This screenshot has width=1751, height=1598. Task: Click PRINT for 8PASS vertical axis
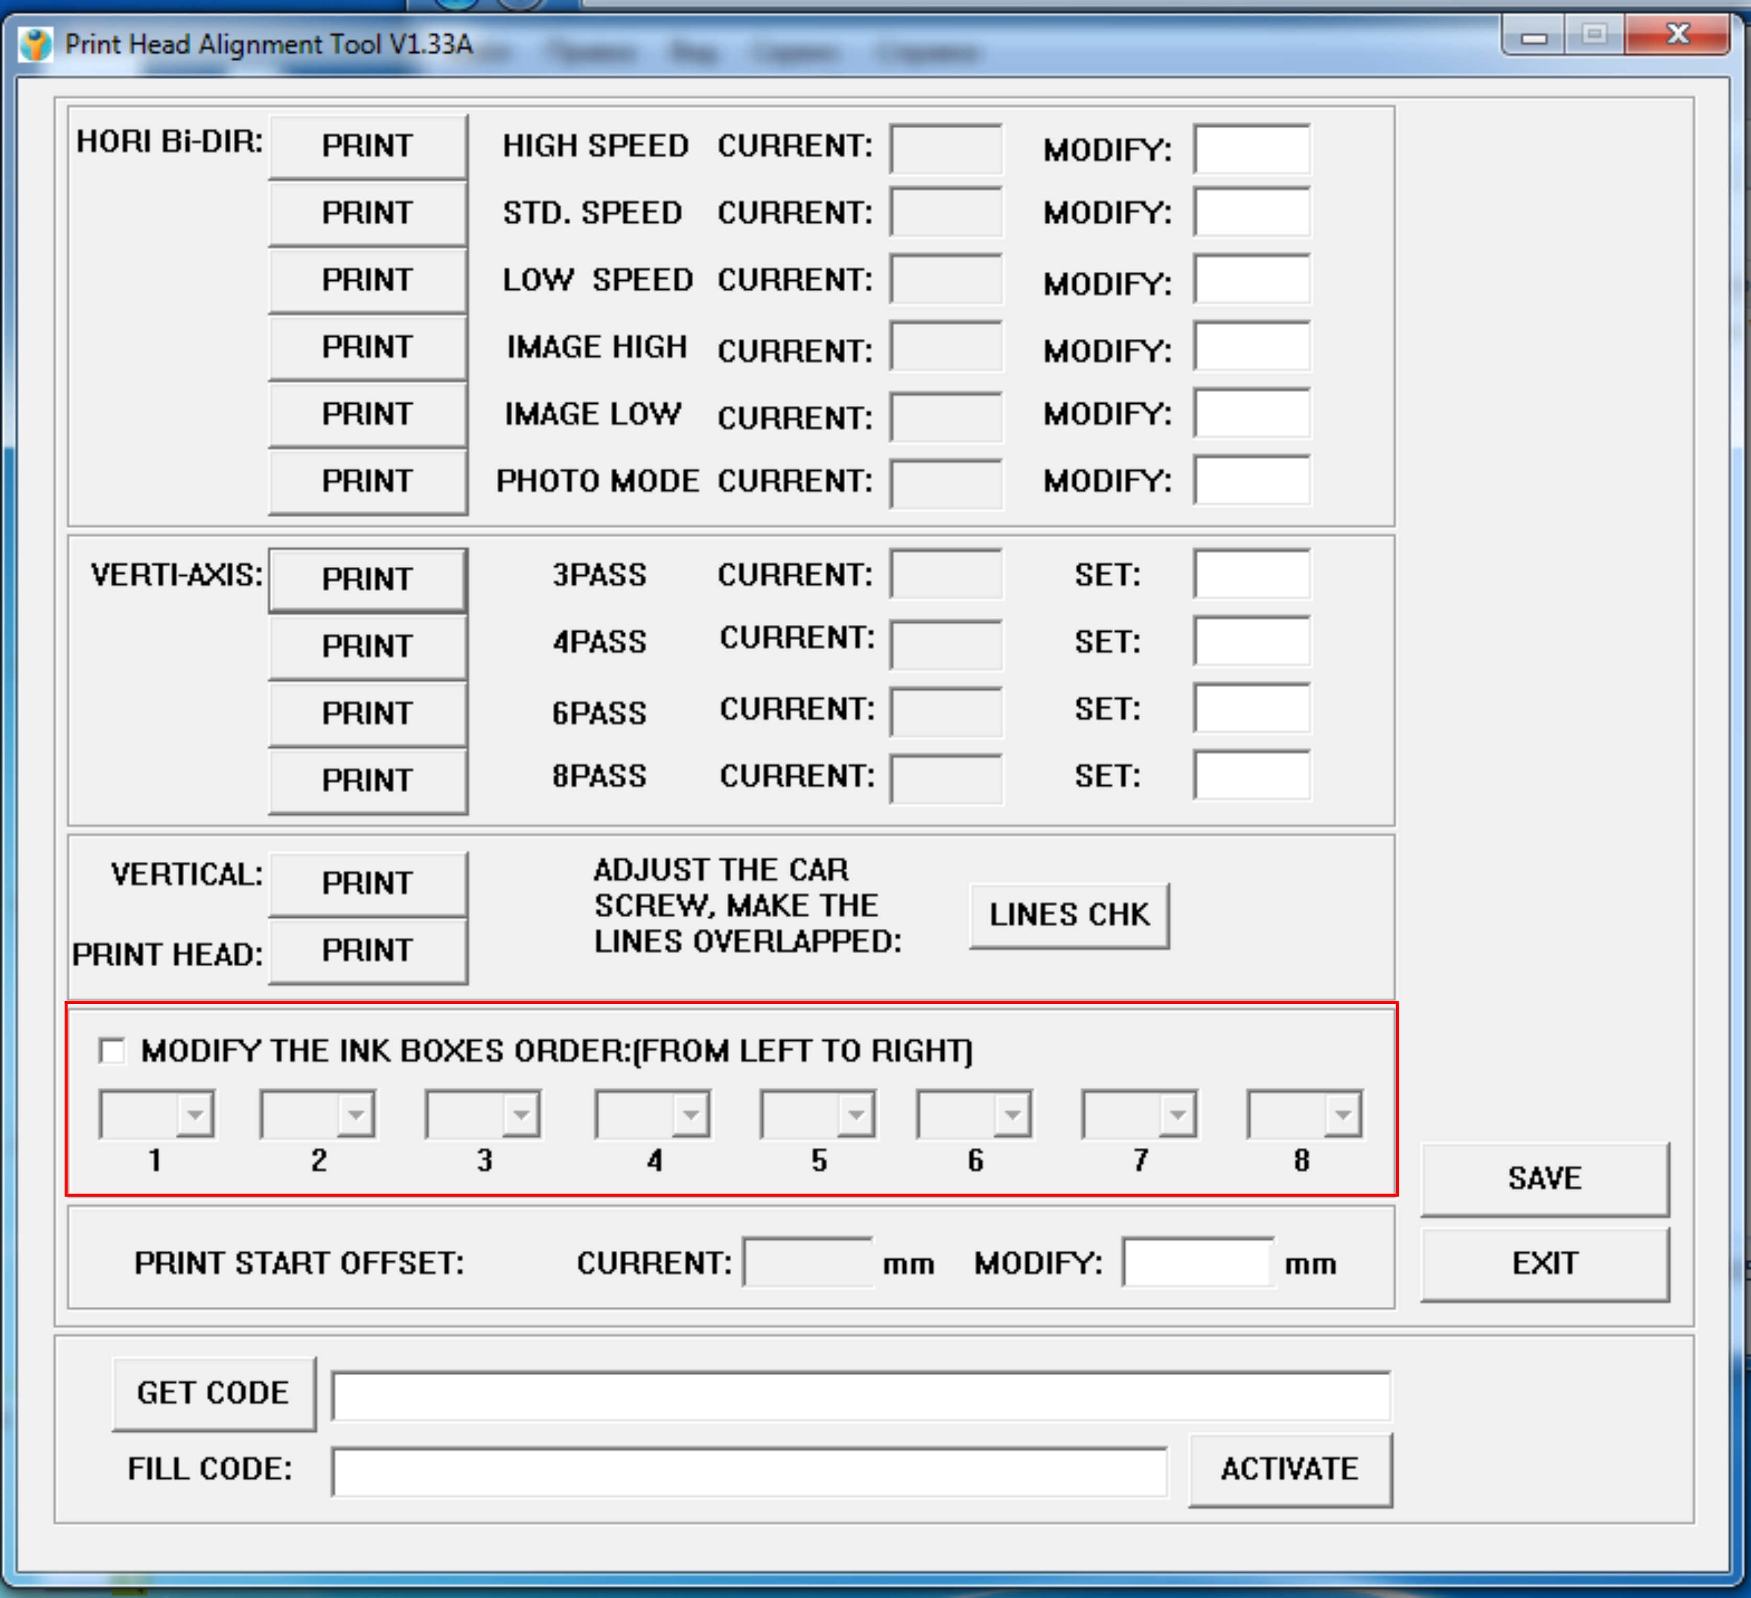click(x=367, y=780)
